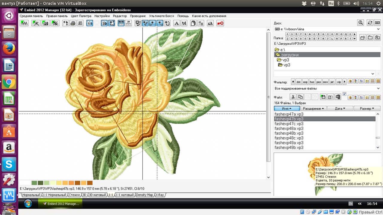Open the Цвет Палитра menu

(81, 16)
